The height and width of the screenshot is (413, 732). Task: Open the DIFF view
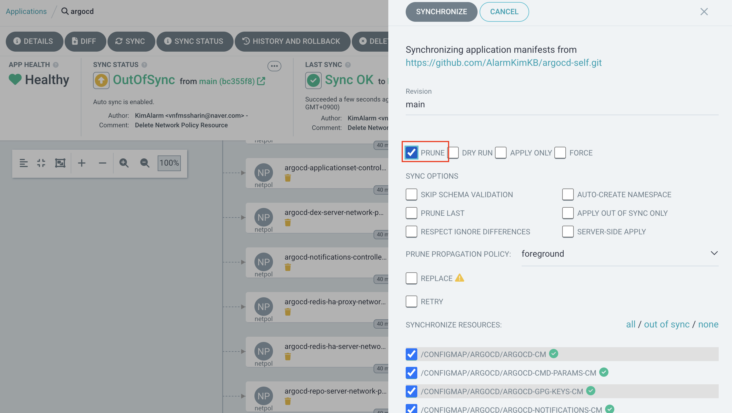85,41
